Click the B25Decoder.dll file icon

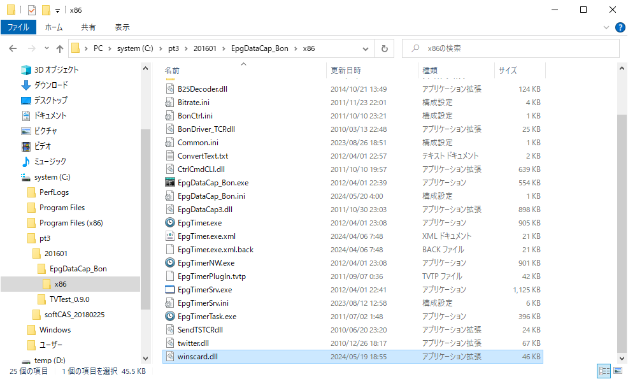(x=170, y=89)
